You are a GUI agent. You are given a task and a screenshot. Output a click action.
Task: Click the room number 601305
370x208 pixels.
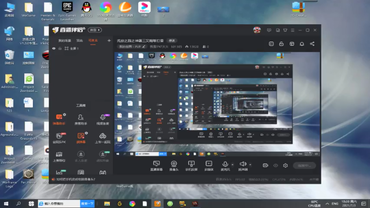176,47
